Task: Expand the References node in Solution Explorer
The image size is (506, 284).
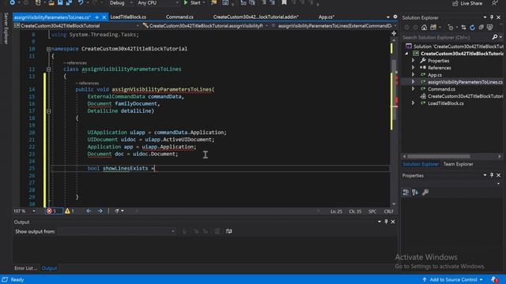Action: 413,68
